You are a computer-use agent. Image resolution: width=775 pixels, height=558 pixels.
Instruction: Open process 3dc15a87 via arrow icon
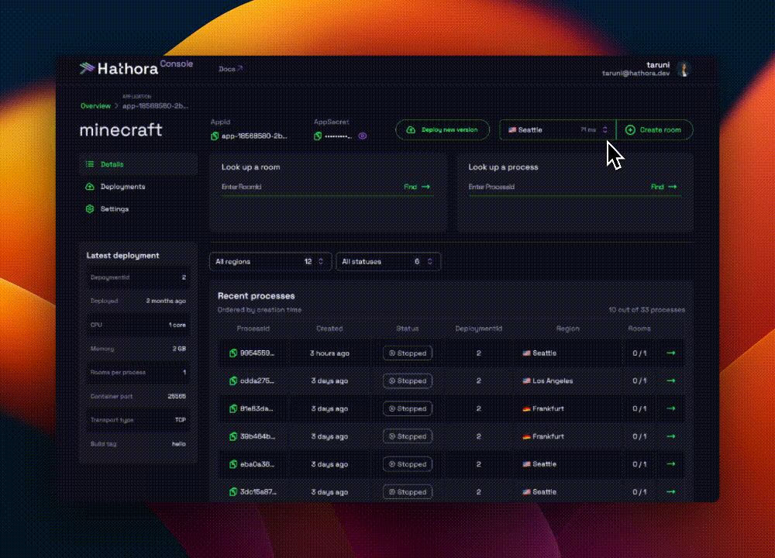tap(670, 492)
